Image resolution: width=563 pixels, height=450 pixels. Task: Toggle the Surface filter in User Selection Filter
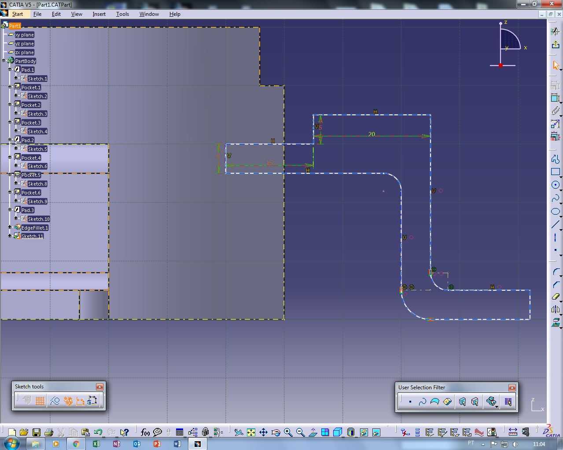tap(434, 402)
